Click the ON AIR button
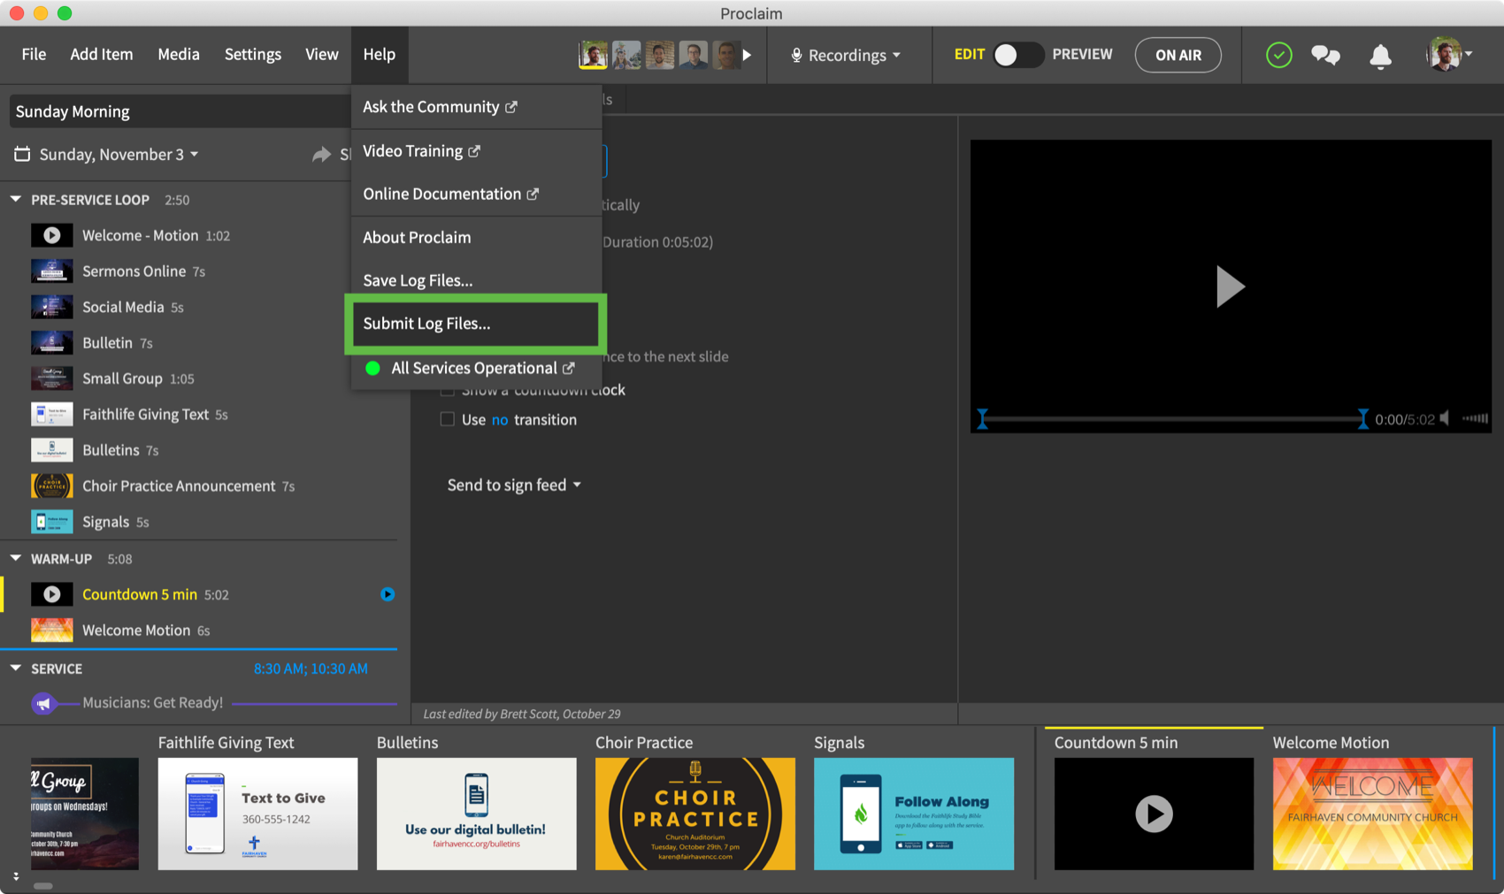Screen dimensions: 1504x894 click(1178, 55)
